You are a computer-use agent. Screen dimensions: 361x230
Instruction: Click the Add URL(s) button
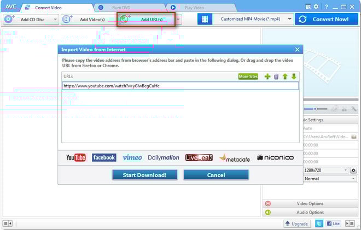tap(146, 20)
